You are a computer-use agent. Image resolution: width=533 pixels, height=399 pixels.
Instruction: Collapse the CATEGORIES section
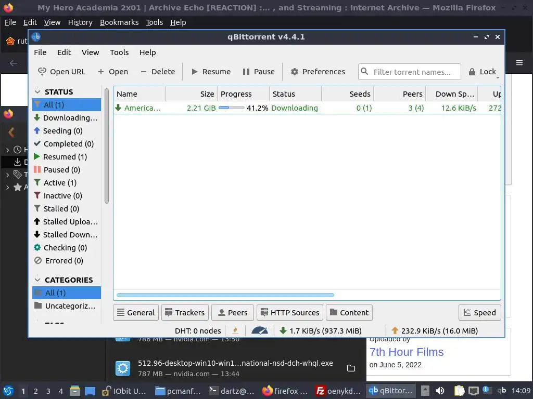tap(37, 280)
